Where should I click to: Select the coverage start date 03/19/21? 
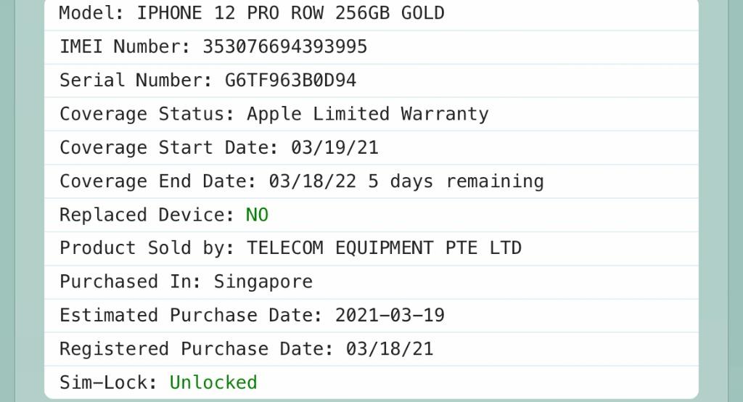[334, 148]
